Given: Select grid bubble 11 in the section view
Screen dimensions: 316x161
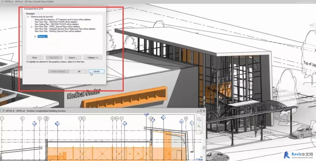Looking at the screenshot, I should coord(121,118).
